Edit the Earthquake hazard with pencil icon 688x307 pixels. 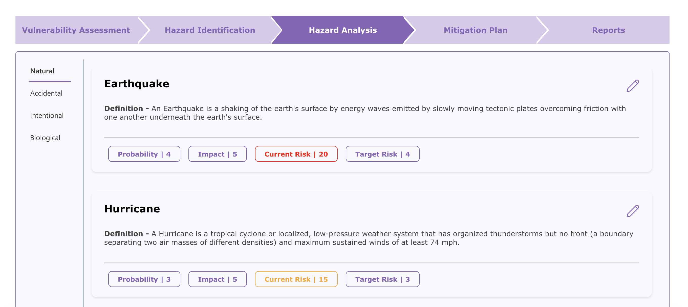coord(632,86)
